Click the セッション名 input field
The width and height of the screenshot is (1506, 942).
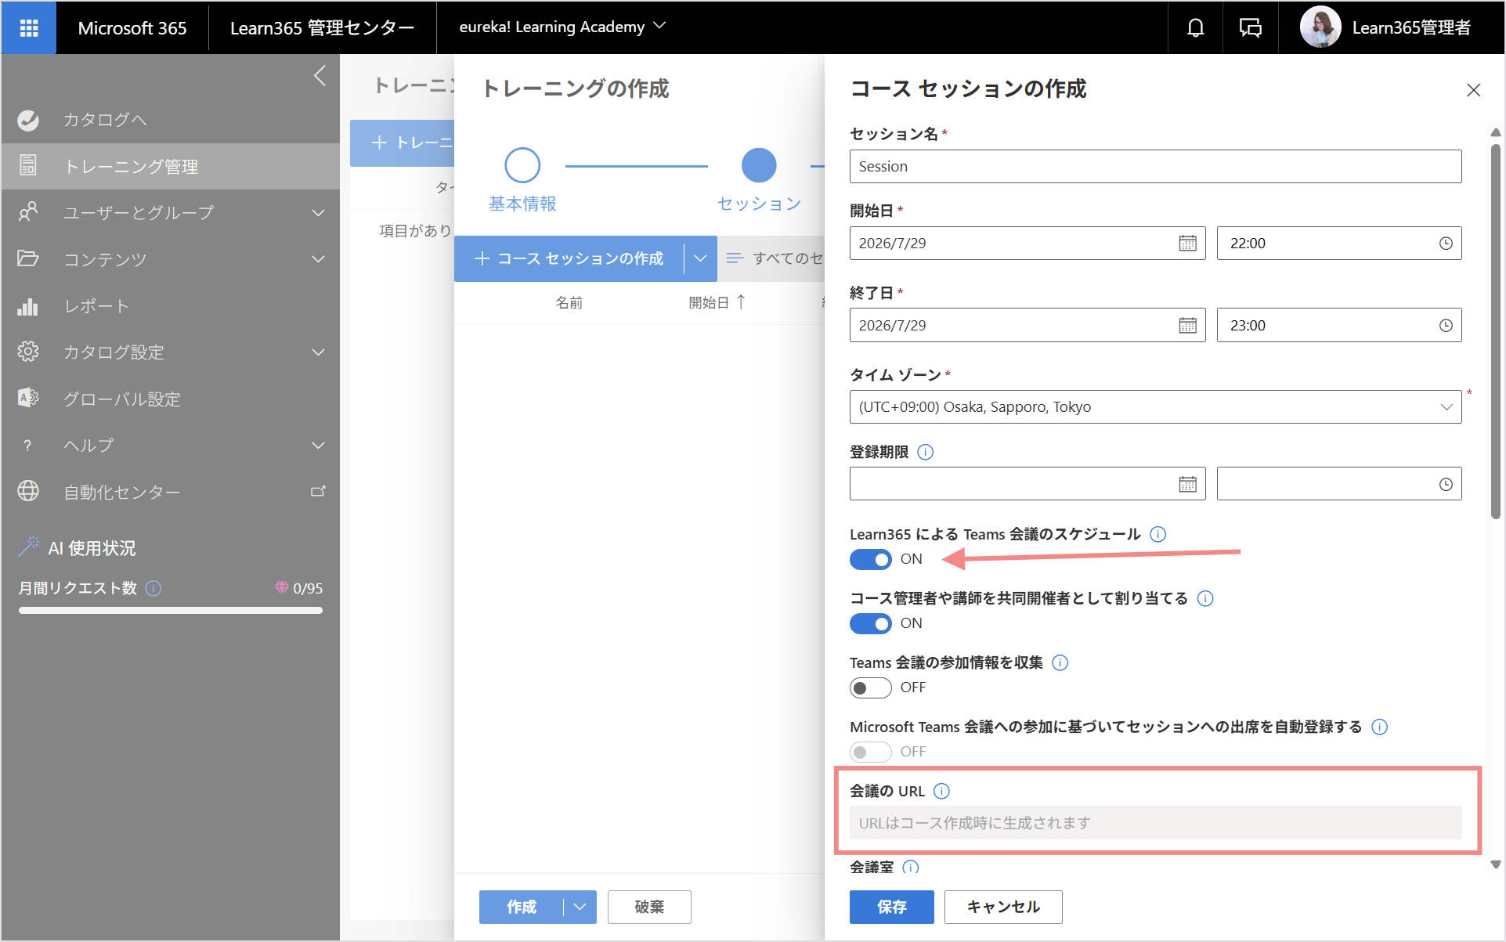point(1155,167)
